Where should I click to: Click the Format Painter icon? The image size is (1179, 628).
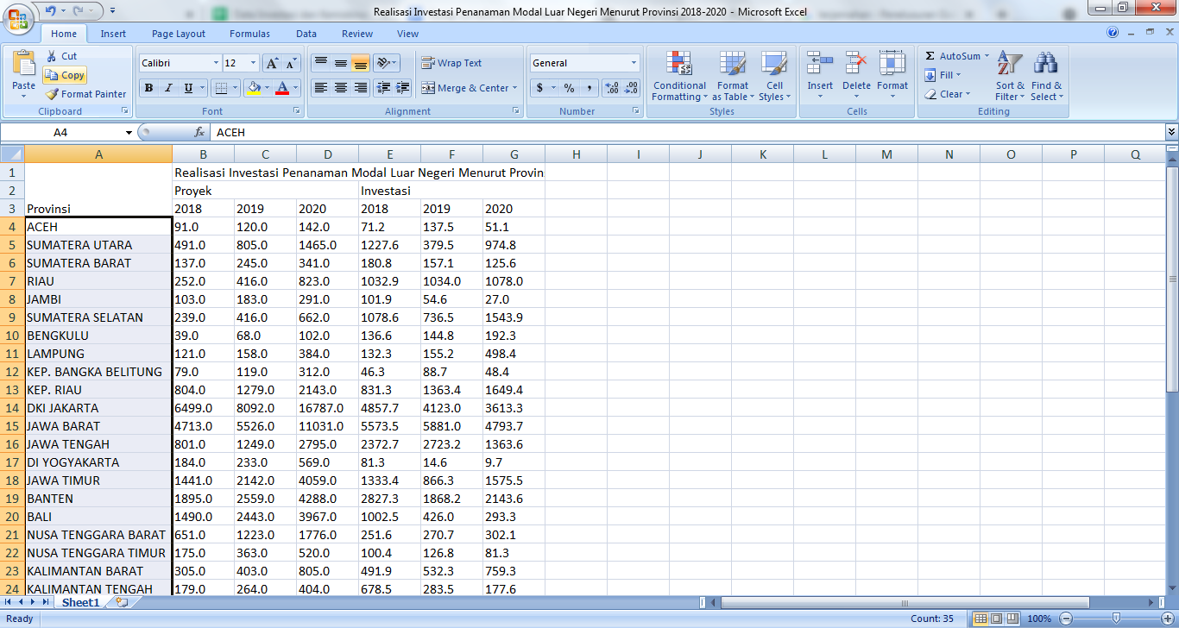pyautogui.click(x=53, y=94)
